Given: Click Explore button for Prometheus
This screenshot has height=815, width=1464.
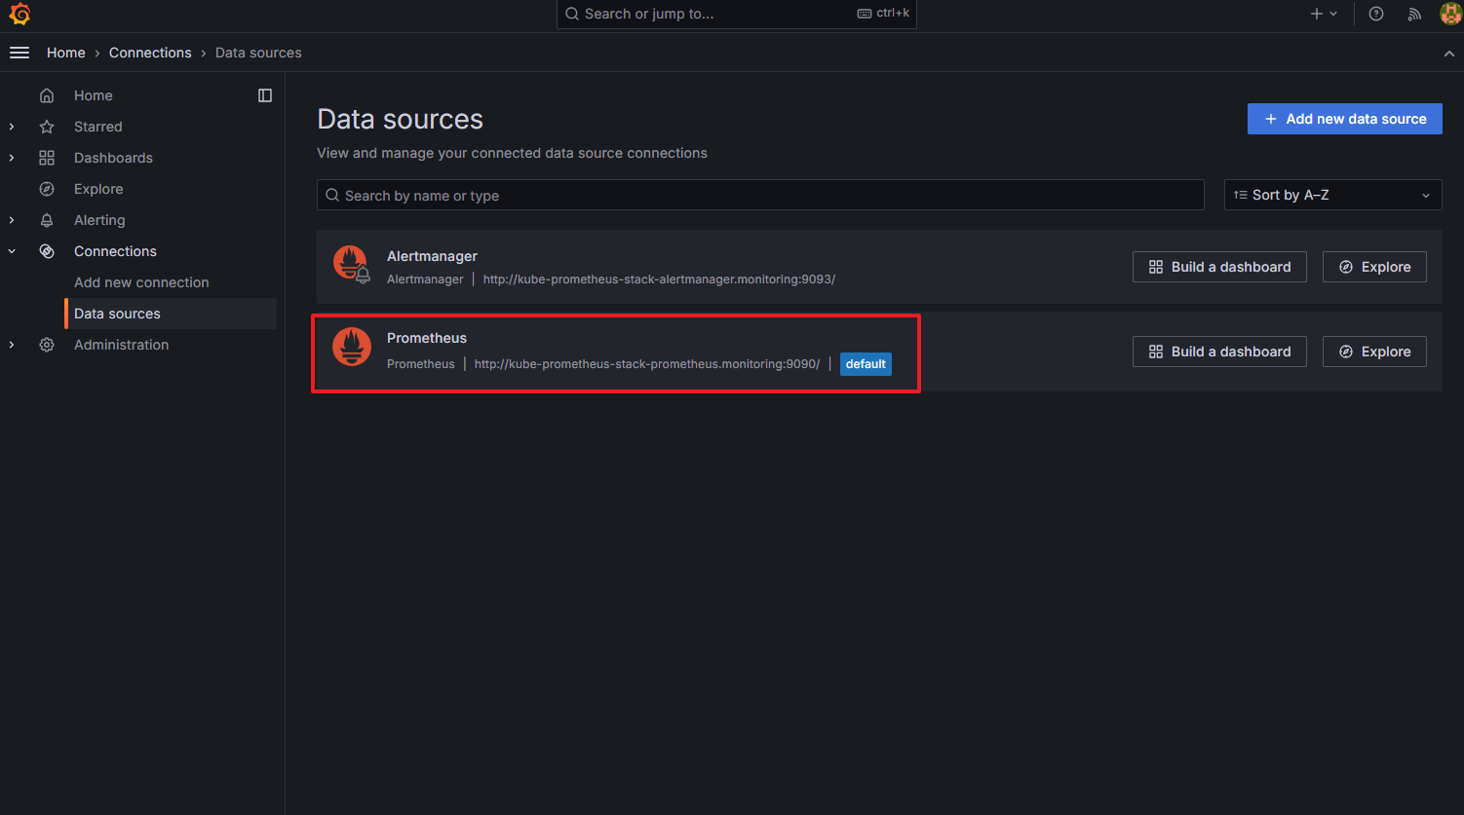Looking at the screenshot, I should [1374, 352].
